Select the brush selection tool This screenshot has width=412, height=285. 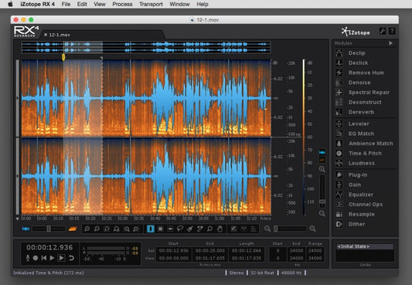click(190, 229)
